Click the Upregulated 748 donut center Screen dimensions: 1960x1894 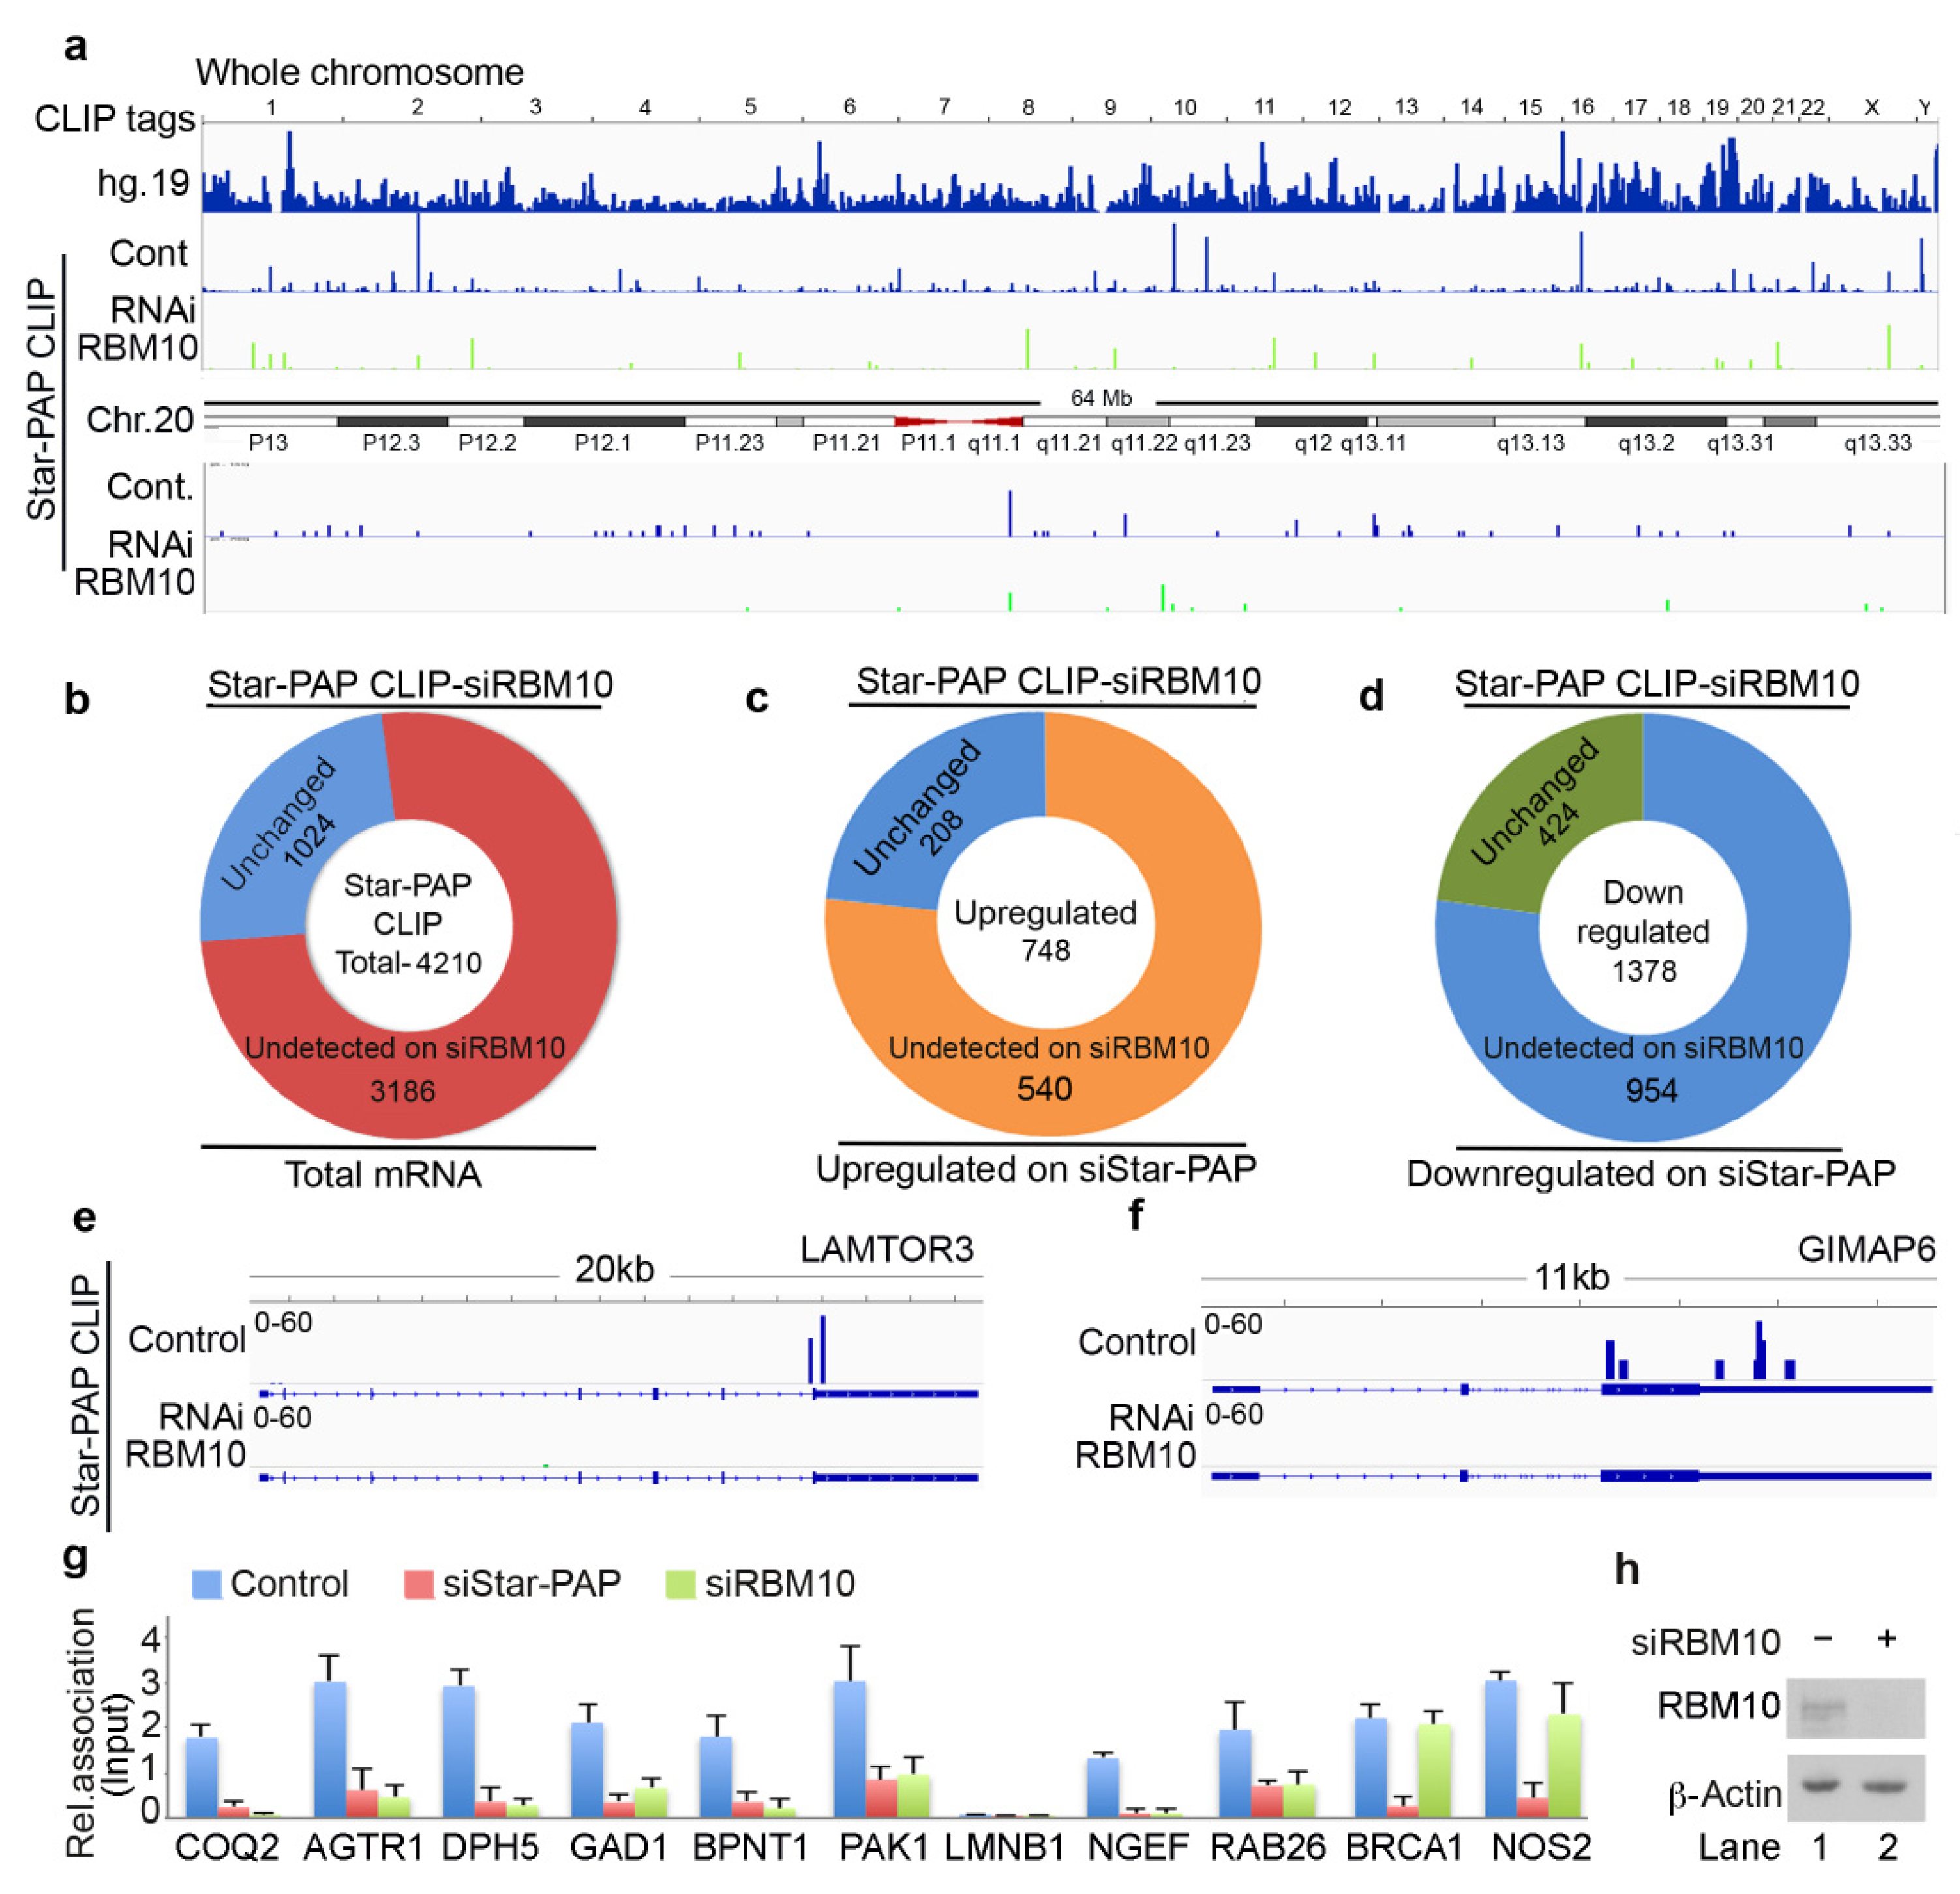pyautogui.click(x=1045, y=930)
